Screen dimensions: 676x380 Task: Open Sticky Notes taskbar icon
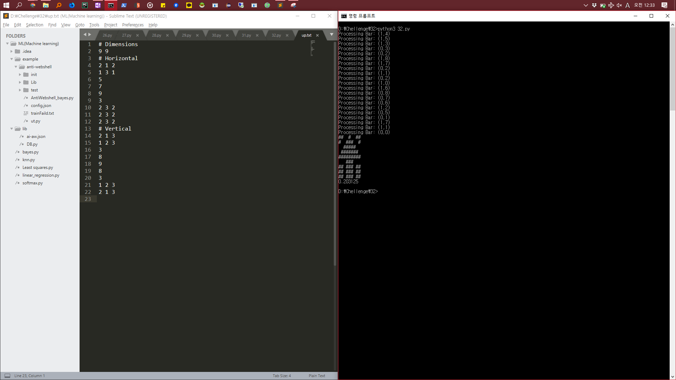coord(163,5)
